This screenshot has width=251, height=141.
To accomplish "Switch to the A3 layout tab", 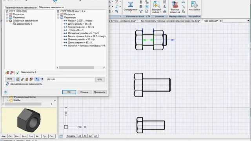I will click(85, 136).
